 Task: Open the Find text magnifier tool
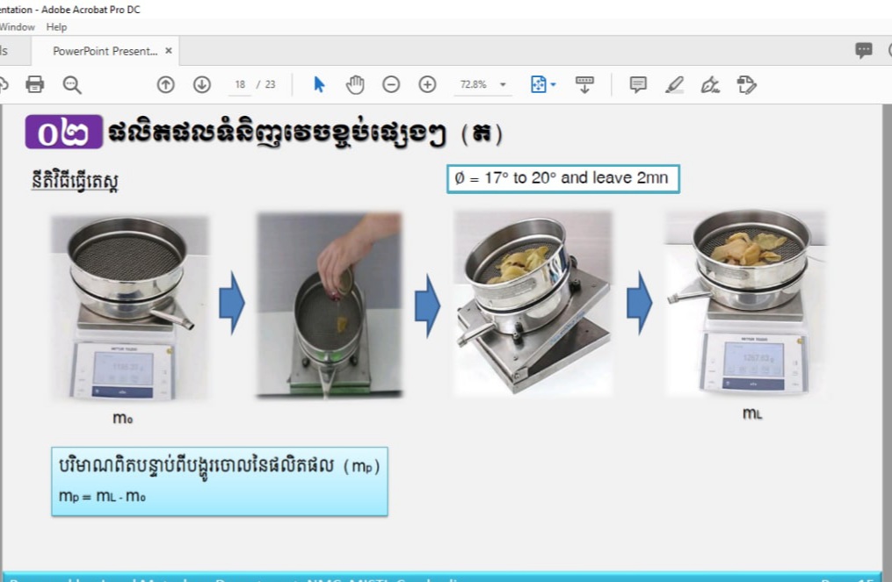tap(72, 84)
